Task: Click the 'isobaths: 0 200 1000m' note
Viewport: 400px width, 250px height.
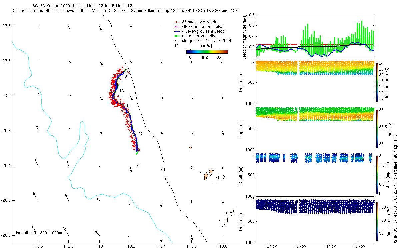Action: pos(39,233)
